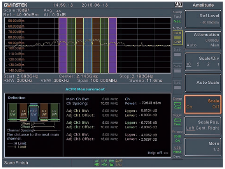Viewport: 225px width, 169px height.
Task: Click the Start 2.093GHz readout
Action: coord(21,76)
